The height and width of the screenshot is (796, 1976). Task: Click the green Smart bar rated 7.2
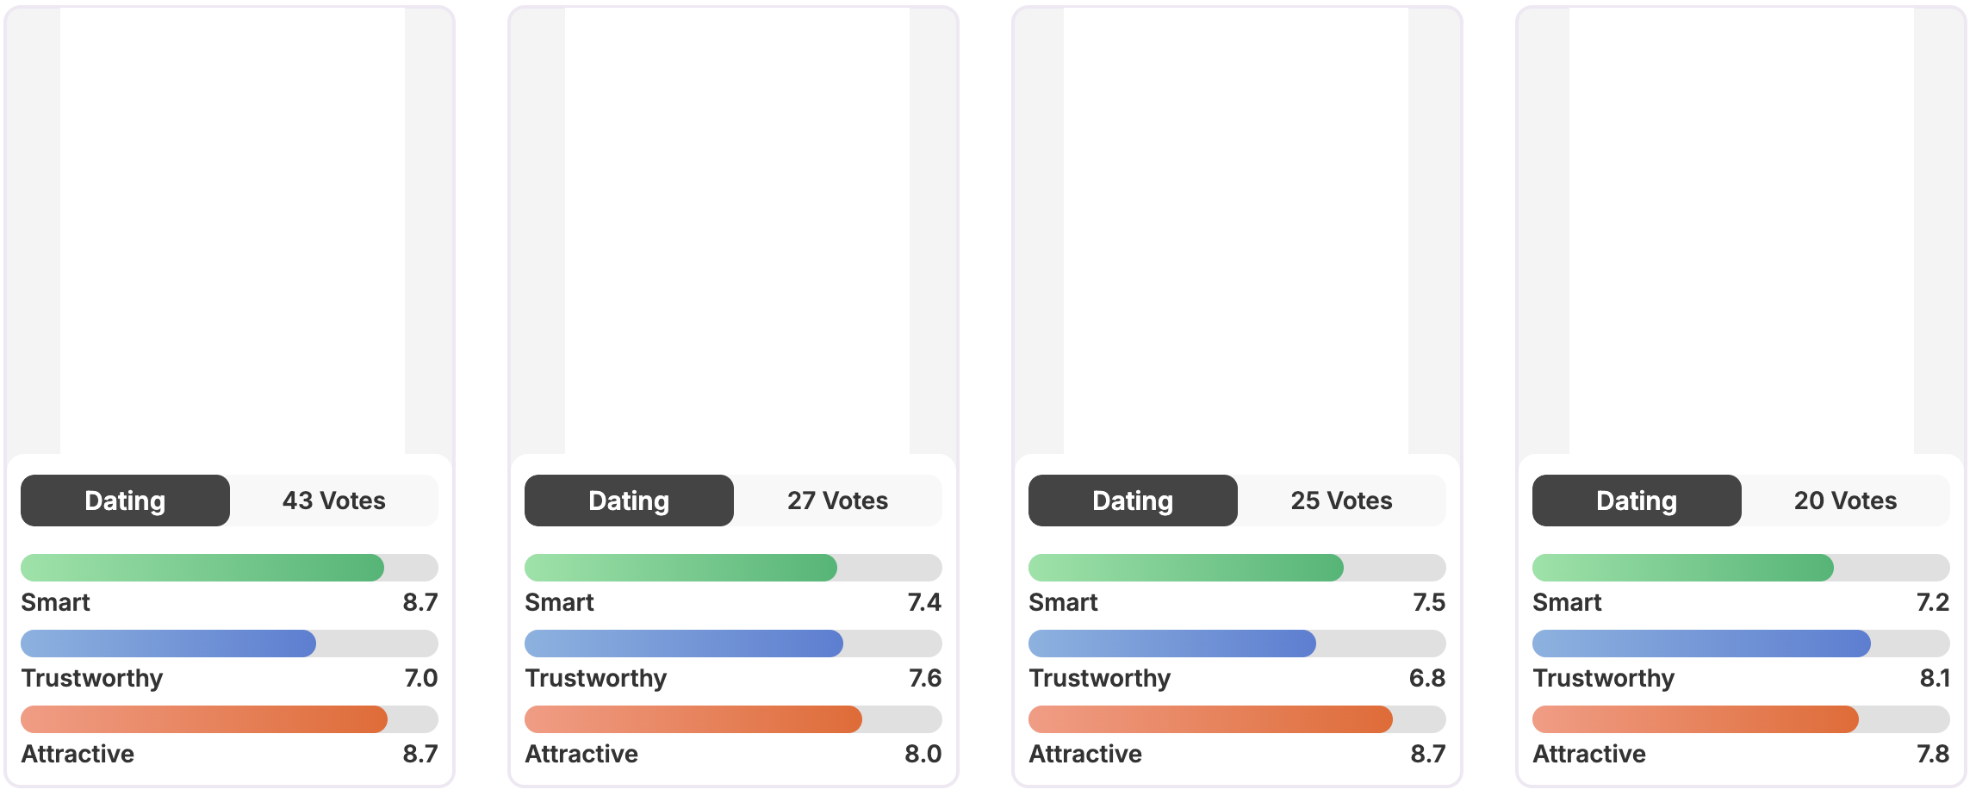1682,568
